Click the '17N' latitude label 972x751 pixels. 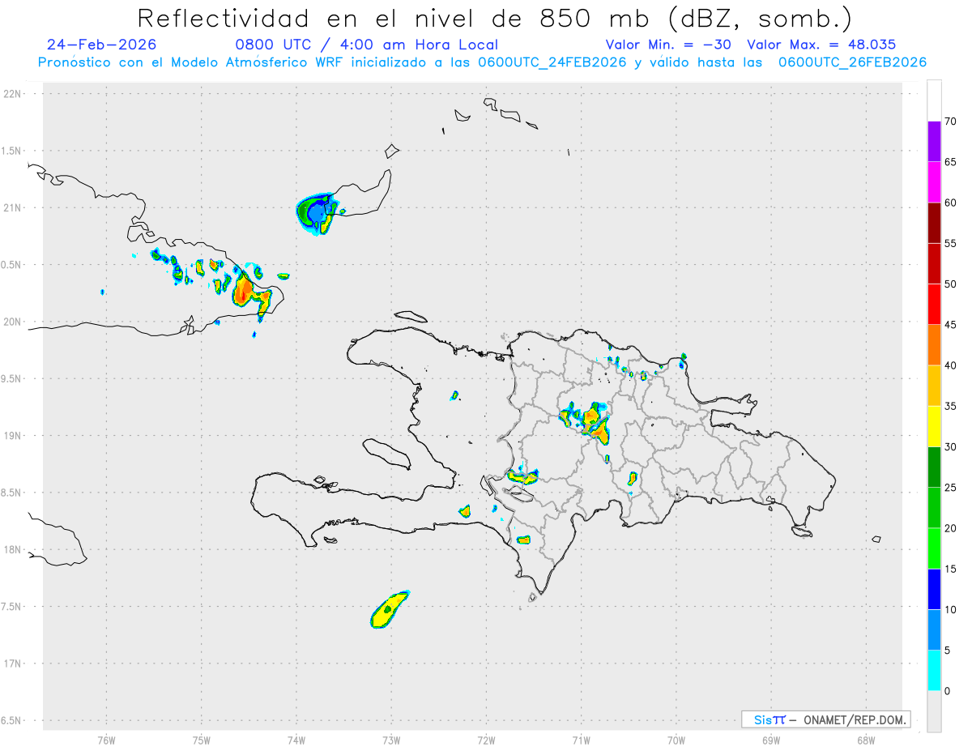point(14,664)
